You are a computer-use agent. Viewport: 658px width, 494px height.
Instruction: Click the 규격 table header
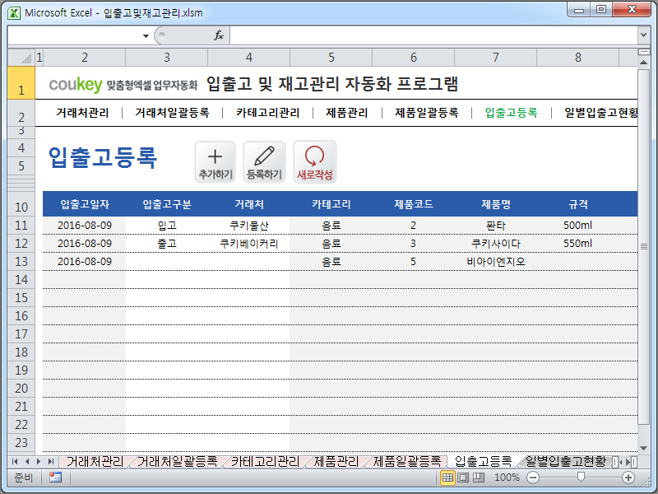coord(578,204)
